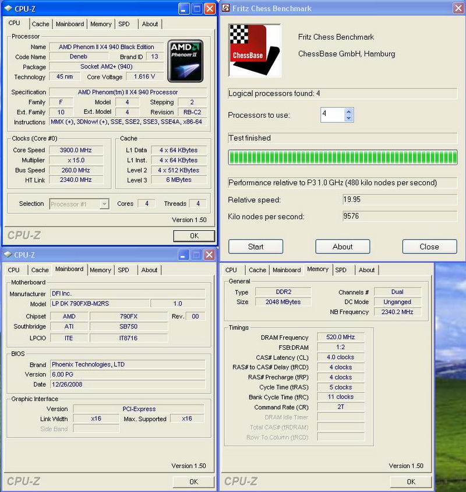Image resolution: width=466 pixels, height=492 pixels.
Task: Open Cache tab in top CPU-Z window
Action: pos(40,24)
